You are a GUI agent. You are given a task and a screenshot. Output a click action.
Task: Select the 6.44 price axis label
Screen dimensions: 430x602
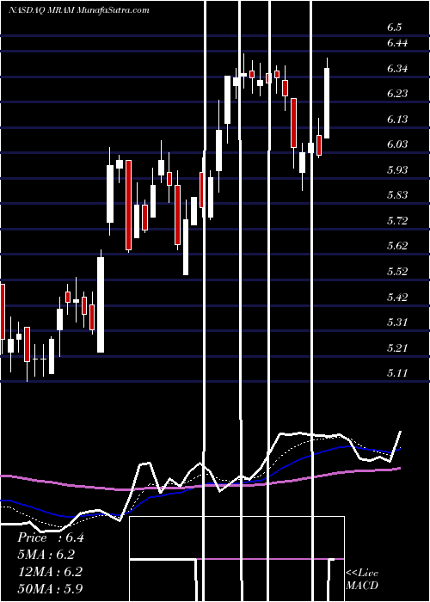397,43
